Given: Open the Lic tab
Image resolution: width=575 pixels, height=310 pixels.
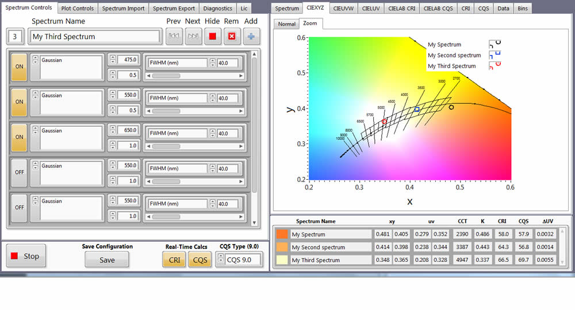Looking at the screenshot, I should click(244, 8).
